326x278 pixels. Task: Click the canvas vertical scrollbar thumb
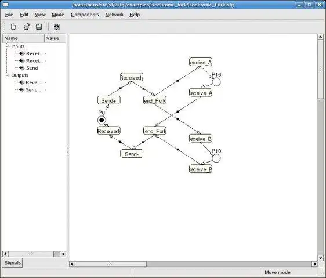pos(320,70)
